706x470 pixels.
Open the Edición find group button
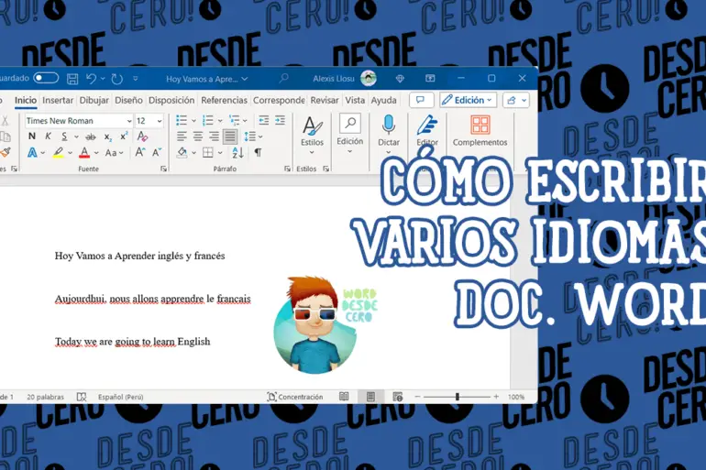point(350,135)
